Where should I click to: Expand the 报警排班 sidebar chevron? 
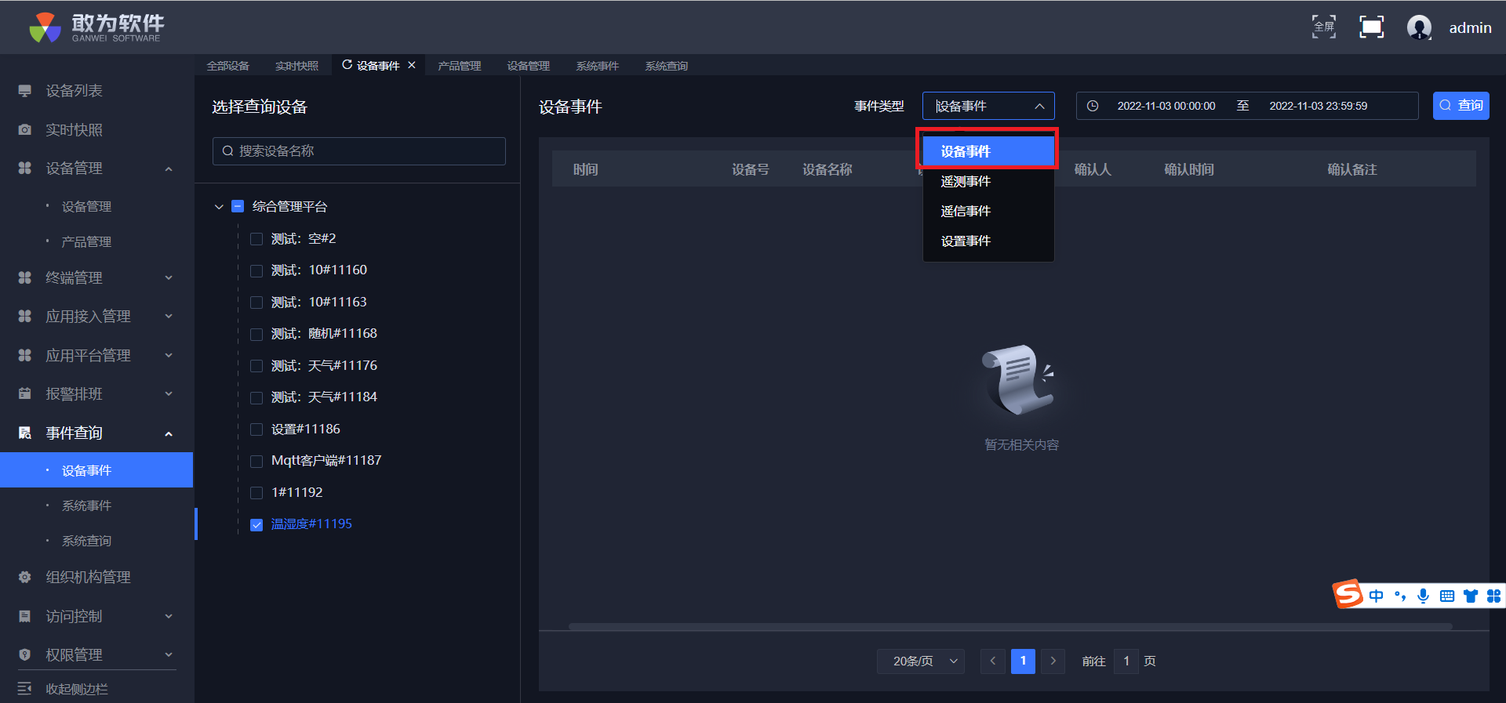[169, 393]
